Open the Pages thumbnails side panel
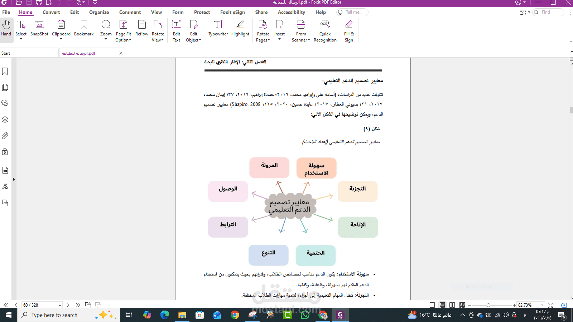The height and width of the screenshot is (322, 573). (x=5, y=87)
